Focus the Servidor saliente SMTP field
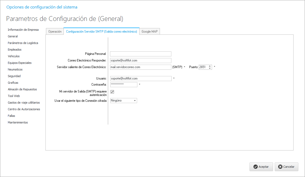 point(141,67)
